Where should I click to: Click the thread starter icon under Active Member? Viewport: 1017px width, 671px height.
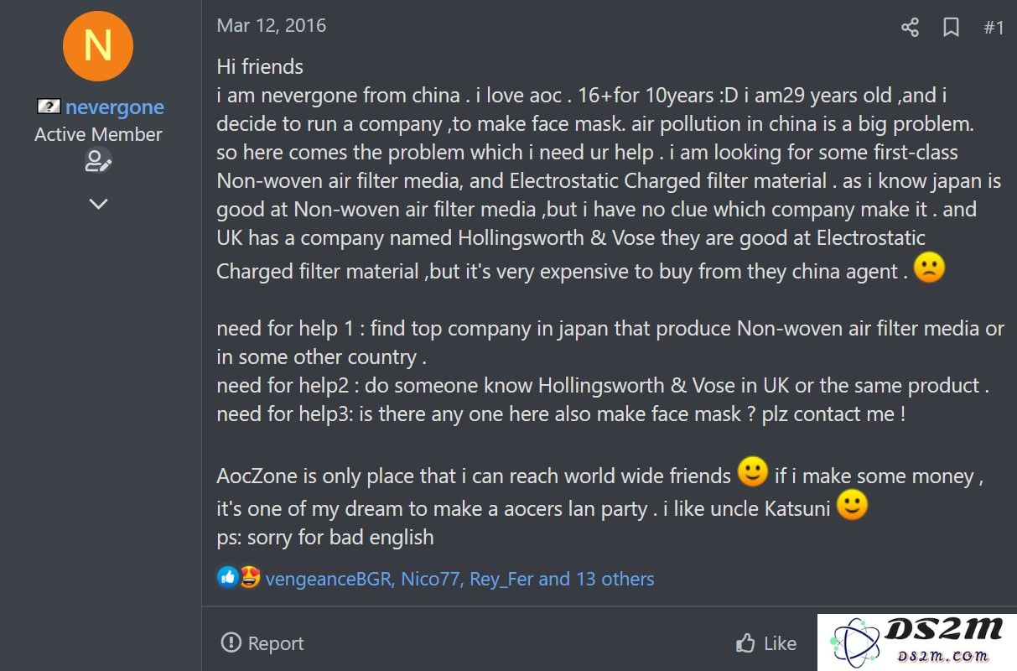(98, 161)
